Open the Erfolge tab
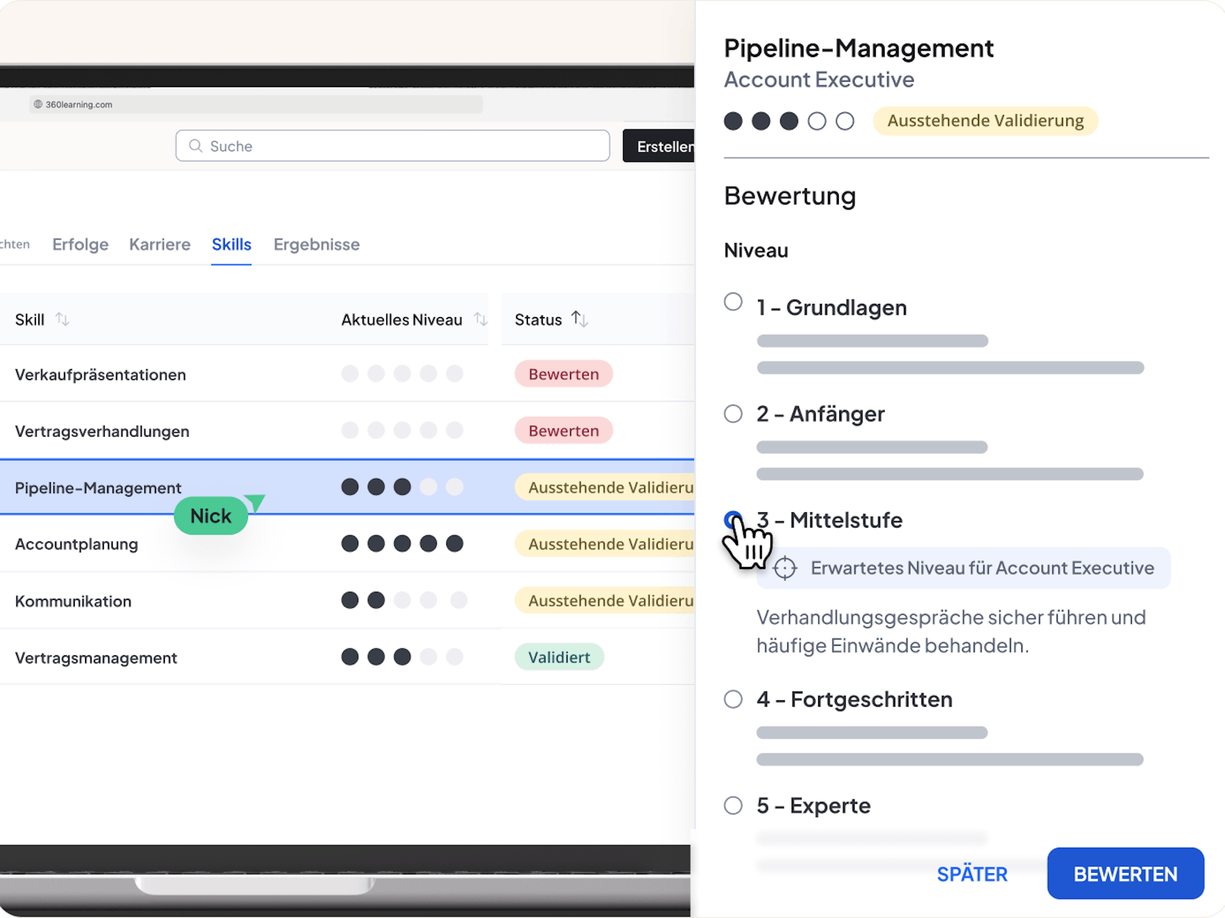 tap(80, 244)
